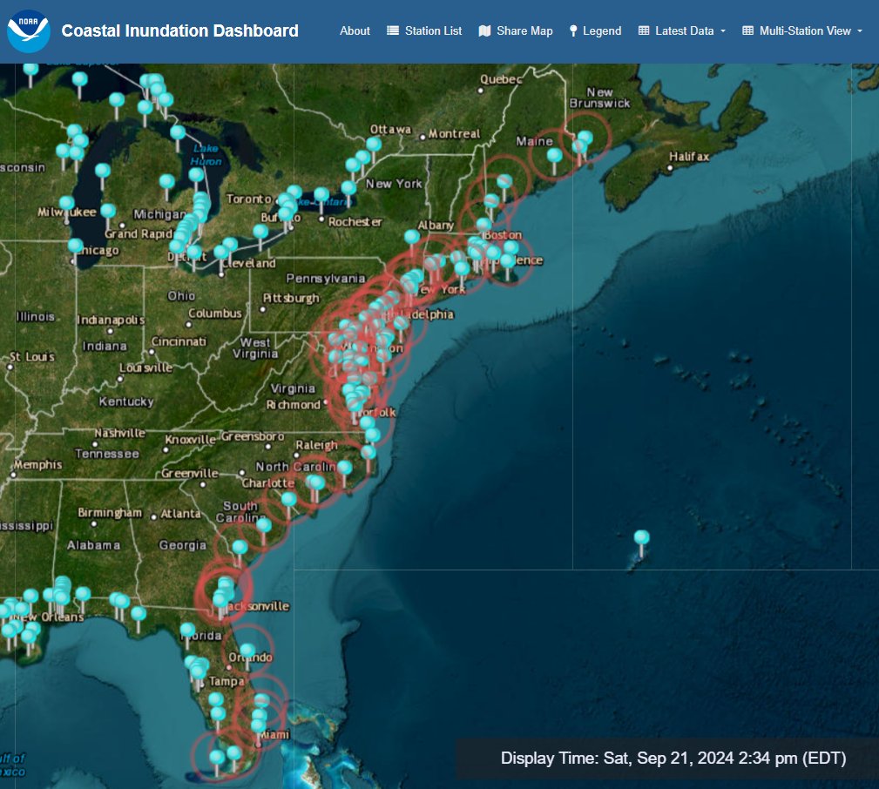Click the Share Map icon
Screen dimensions: 879x789
(484, 30)
